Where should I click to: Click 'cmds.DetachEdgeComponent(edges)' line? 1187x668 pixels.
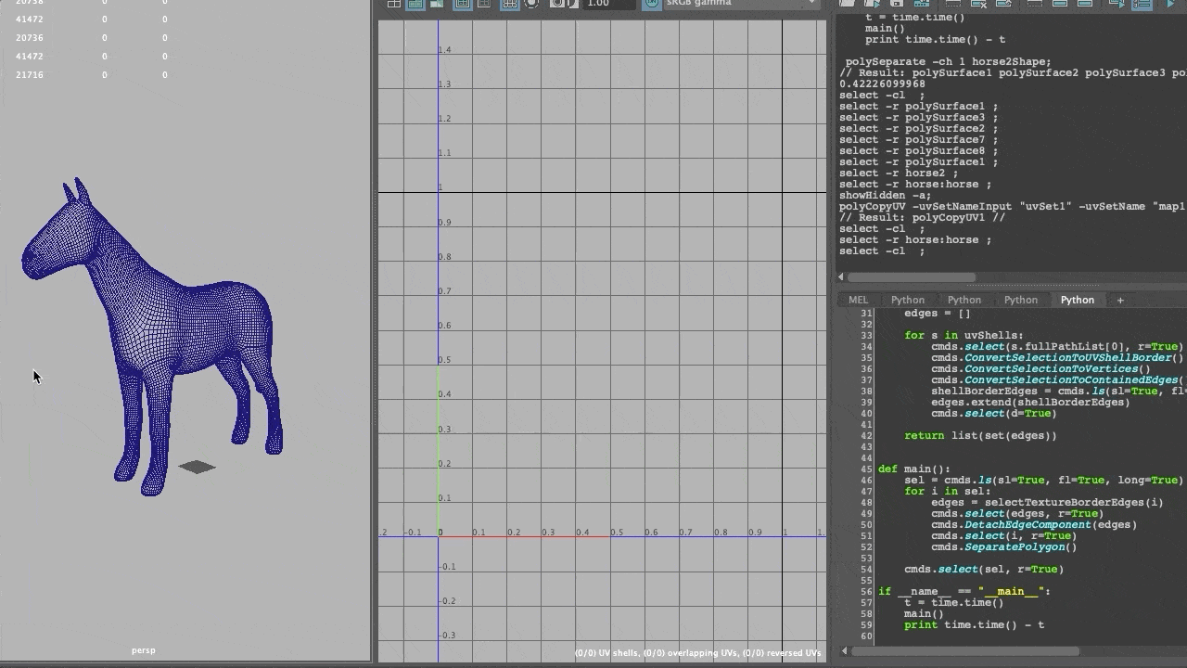click(1034, 524)
